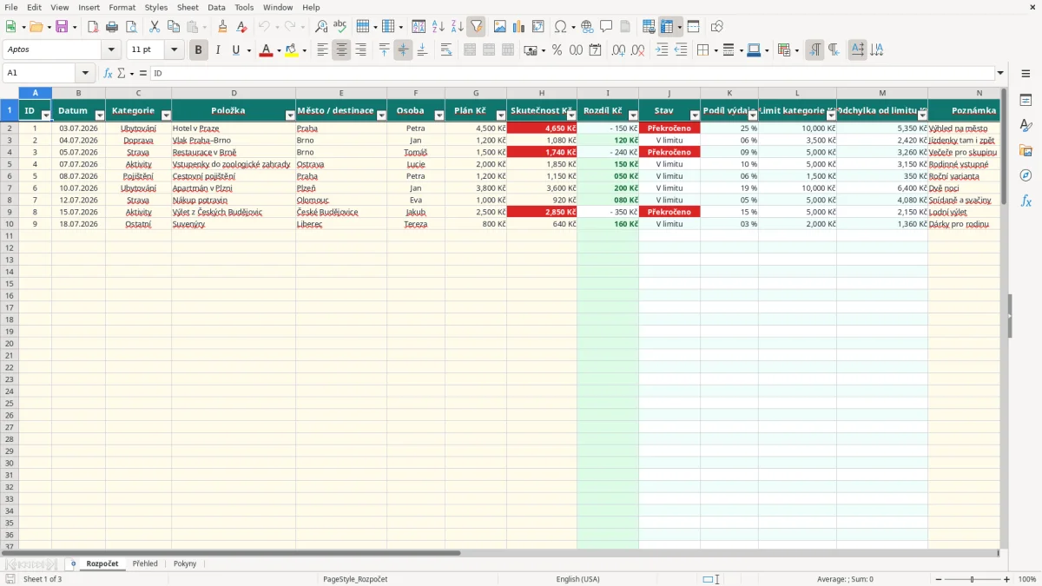Toggle the AutoFilter funnel button
The width and height of the screenshot is (1042, 586).
[477, 27]
